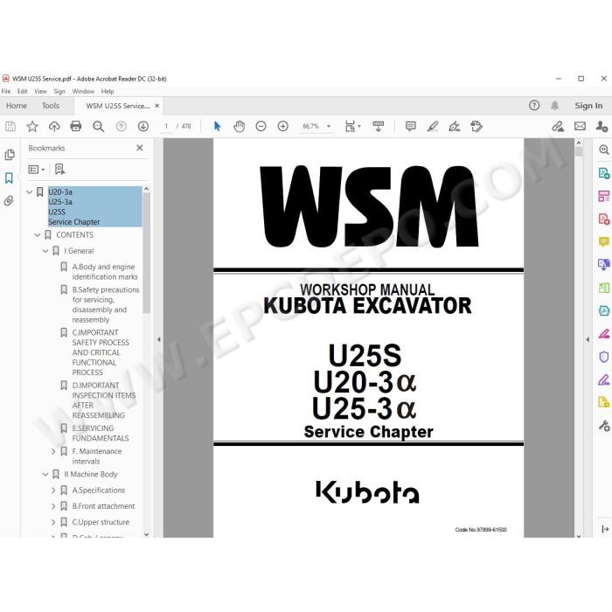Open the Sign menu

[x=59, y=91]
